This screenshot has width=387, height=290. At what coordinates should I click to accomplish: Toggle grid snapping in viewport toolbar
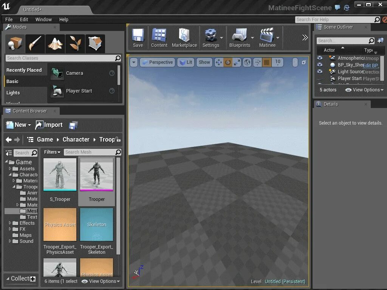coord(266,62)
